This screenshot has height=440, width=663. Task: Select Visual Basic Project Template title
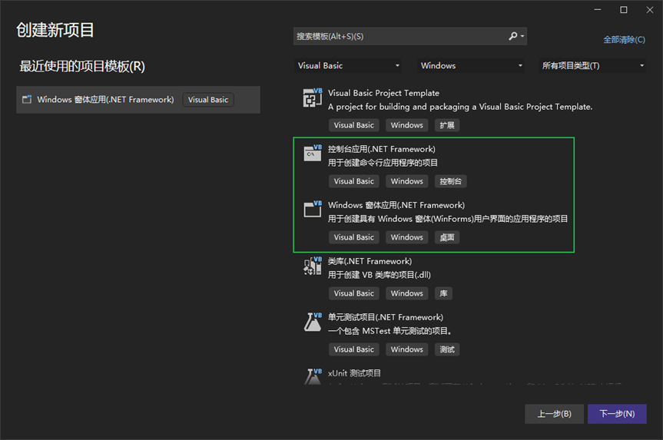tap(383, 93)
